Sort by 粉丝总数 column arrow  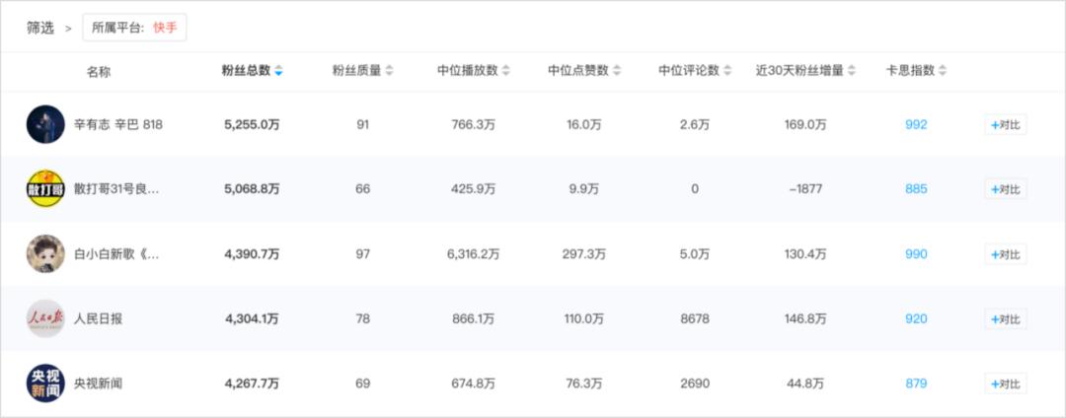point(279,71)
